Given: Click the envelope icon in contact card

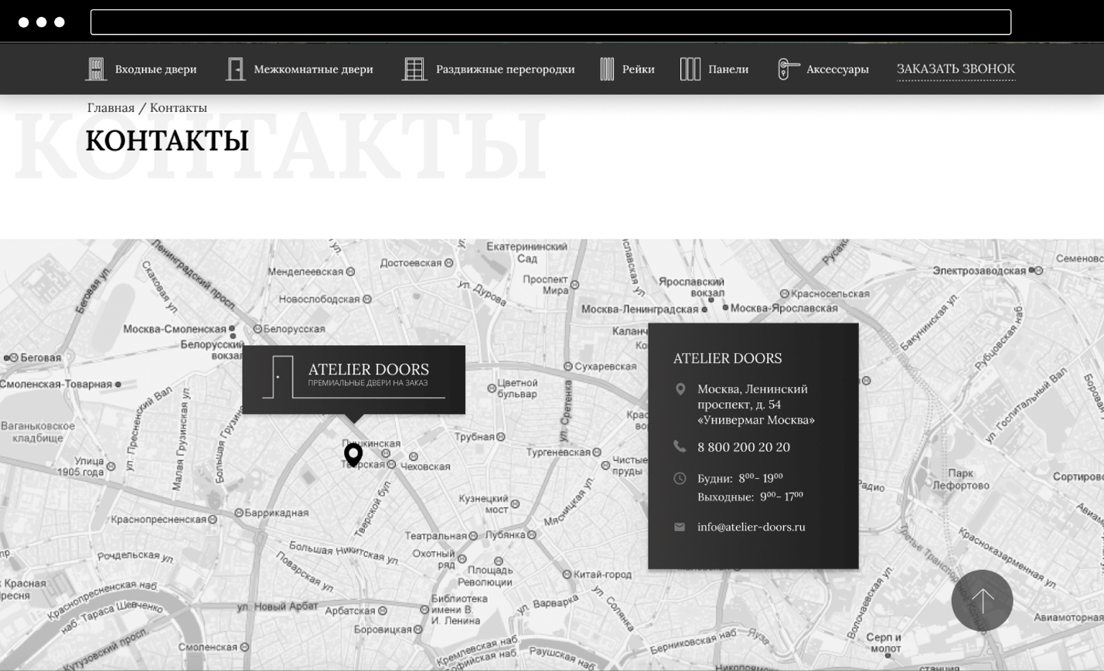Looking at the screenshot, I should pos(680,527).
